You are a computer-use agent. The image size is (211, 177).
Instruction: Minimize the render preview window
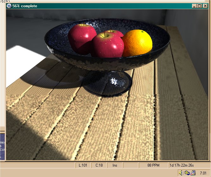(x=194, y=6)
